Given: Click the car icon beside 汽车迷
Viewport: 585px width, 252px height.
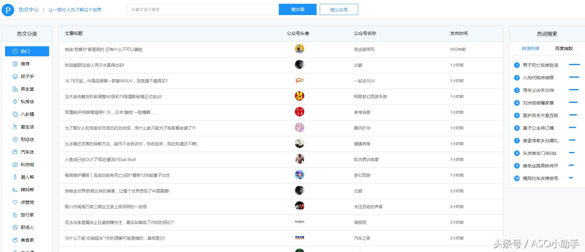Looking at the screenshot, I should (15, 152).
